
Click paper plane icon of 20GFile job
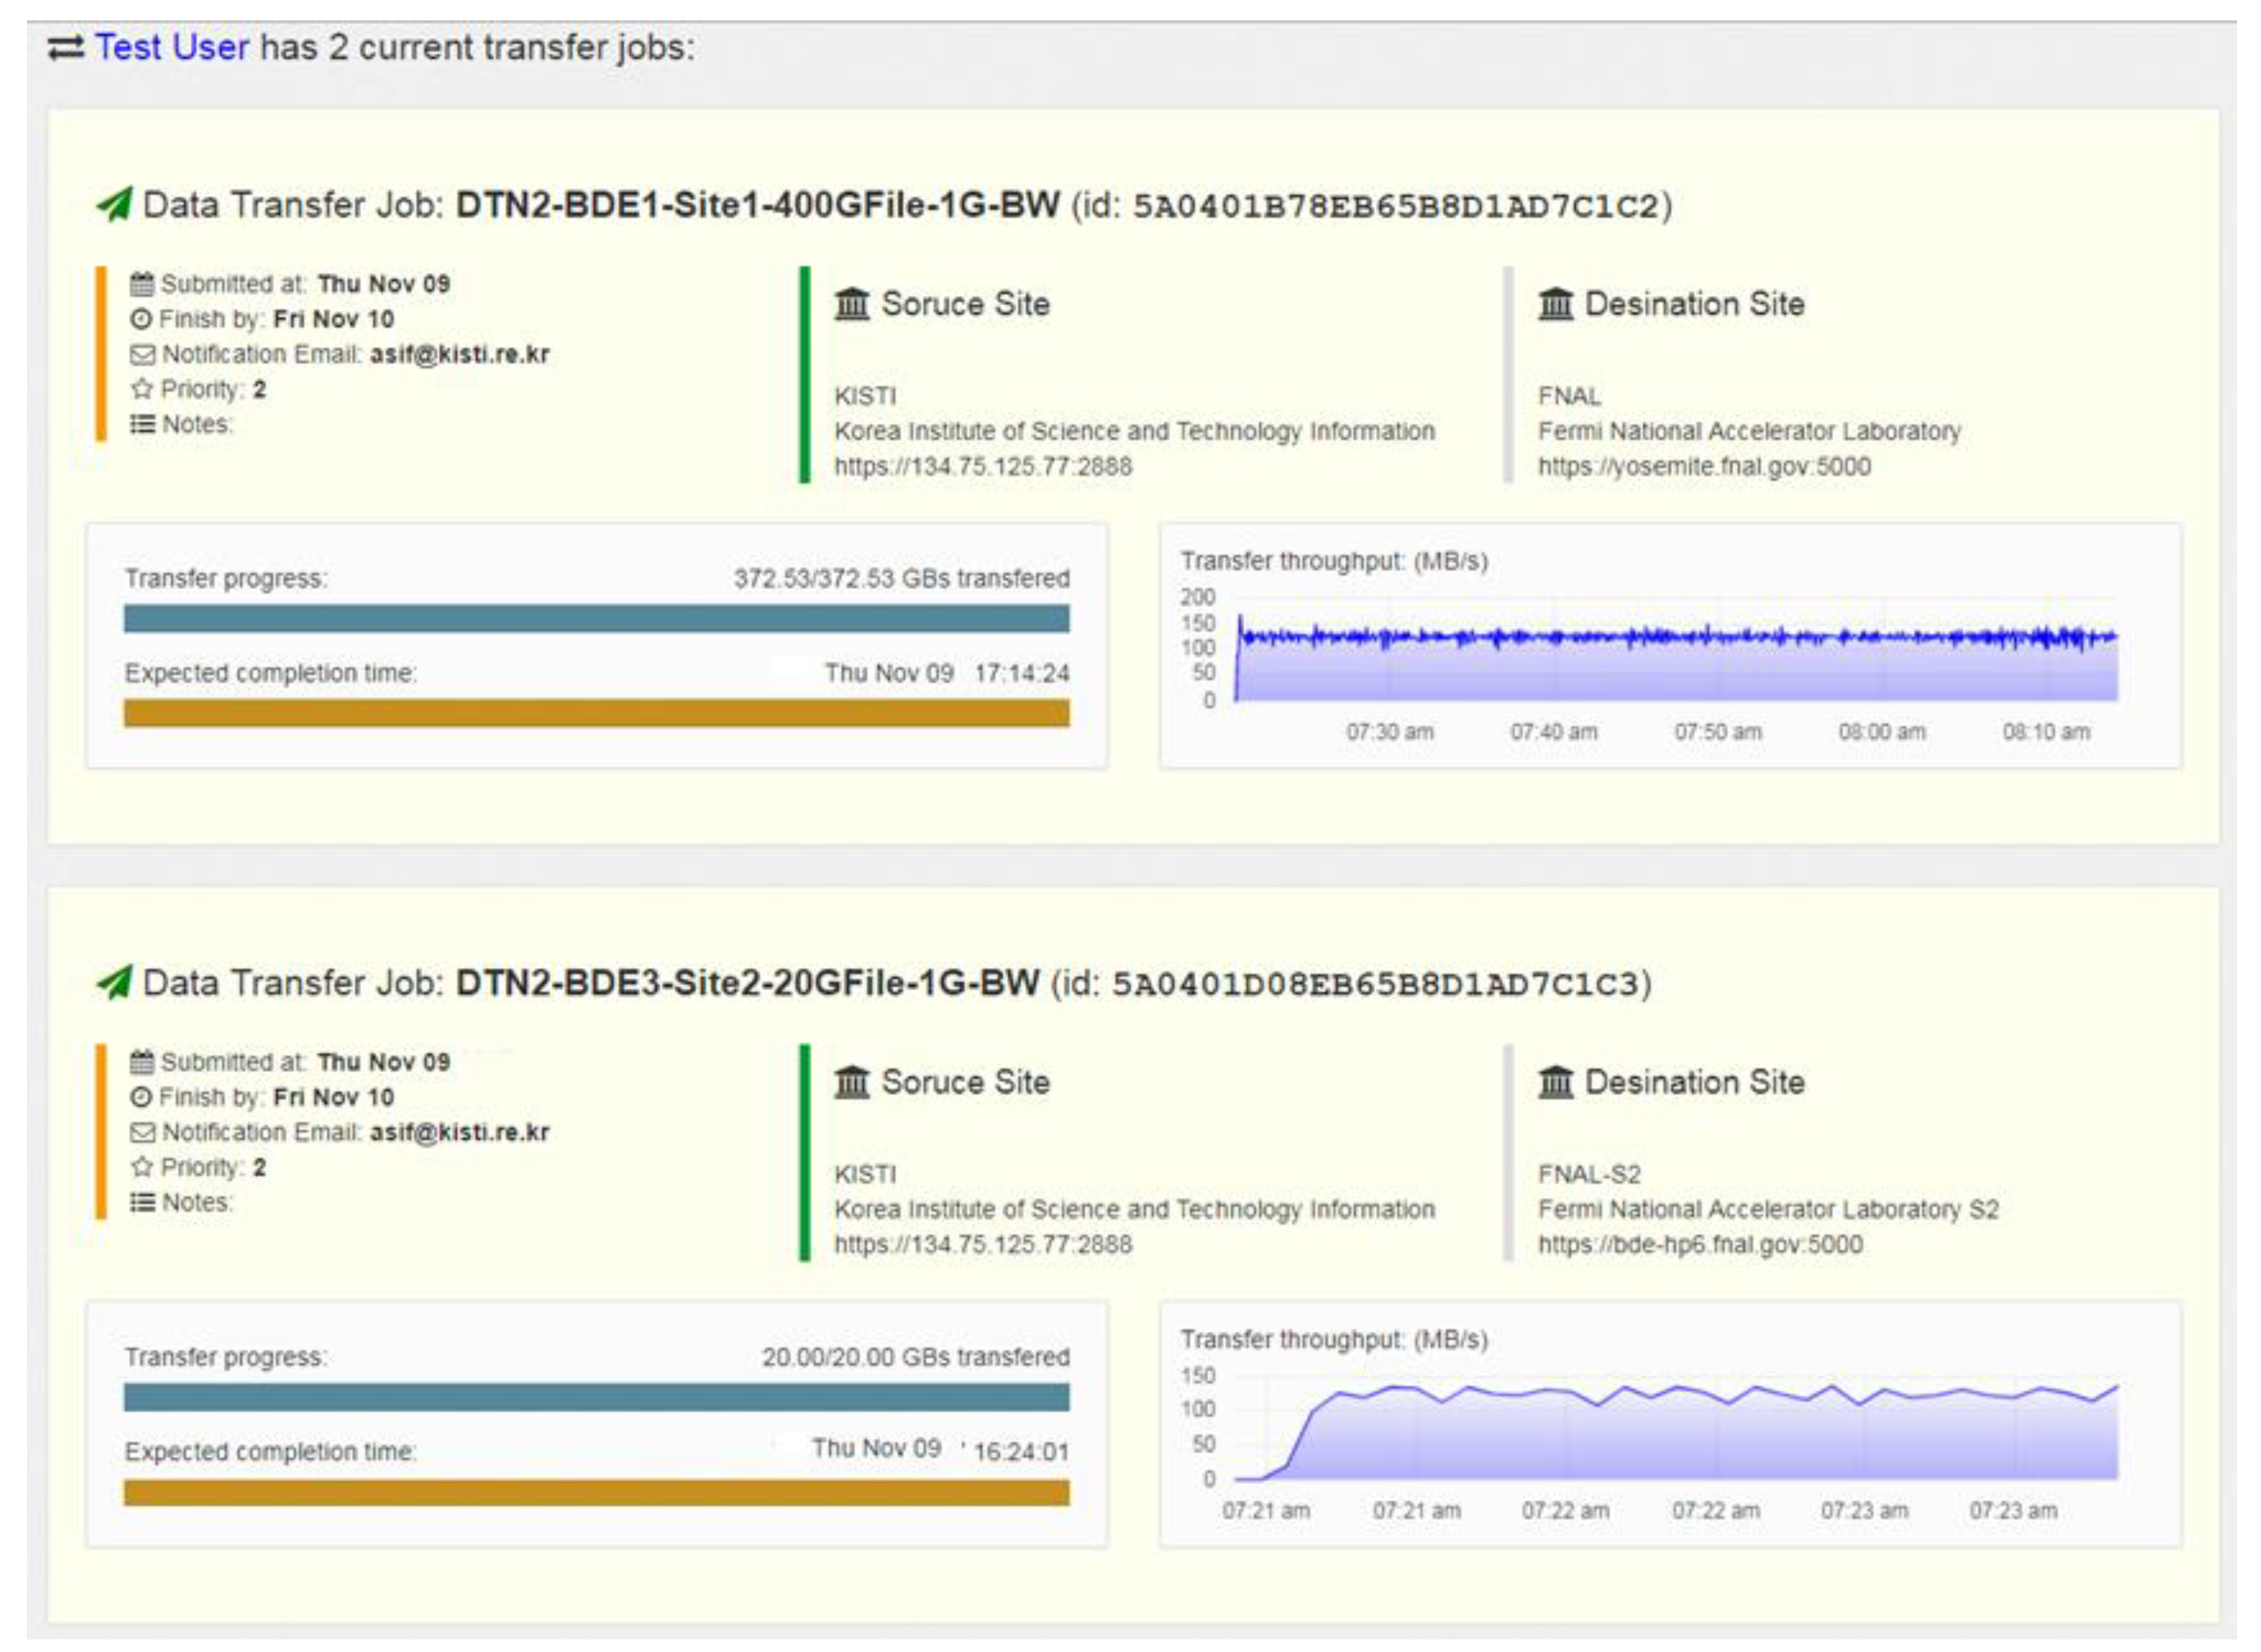coord(114,982)
